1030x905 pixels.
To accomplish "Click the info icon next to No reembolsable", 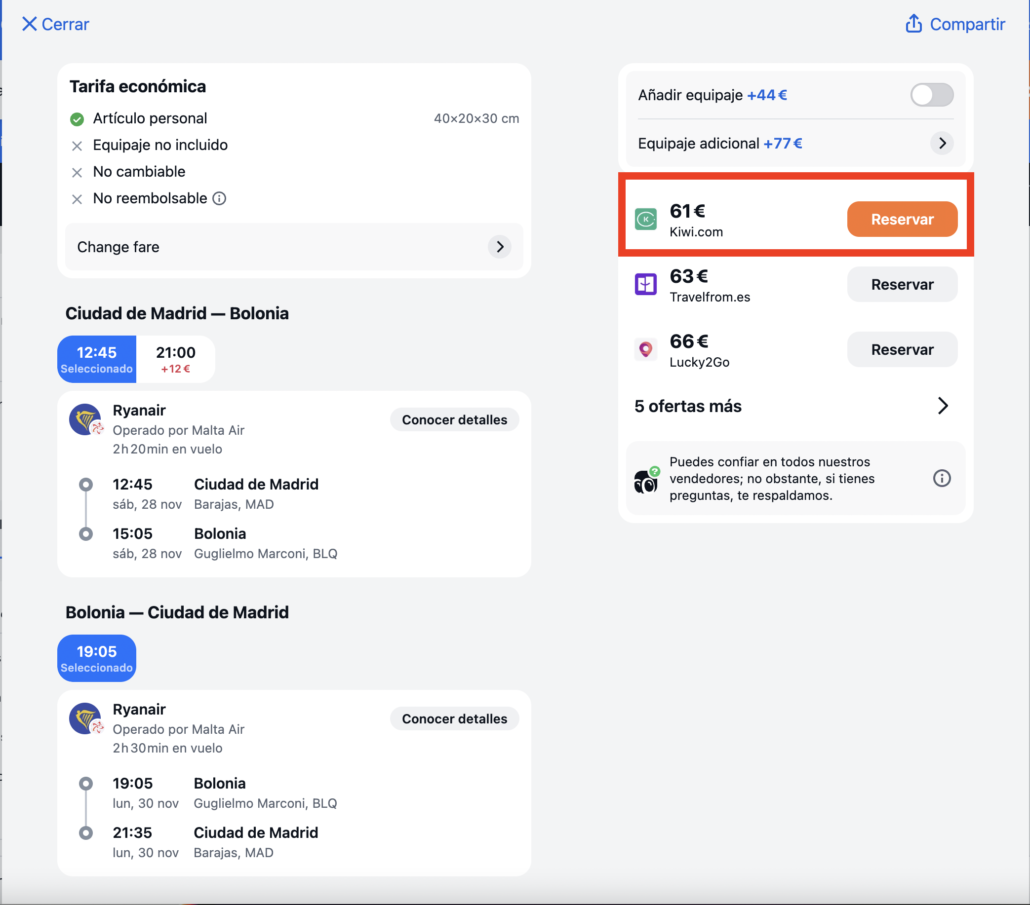I will coord(219,198).
